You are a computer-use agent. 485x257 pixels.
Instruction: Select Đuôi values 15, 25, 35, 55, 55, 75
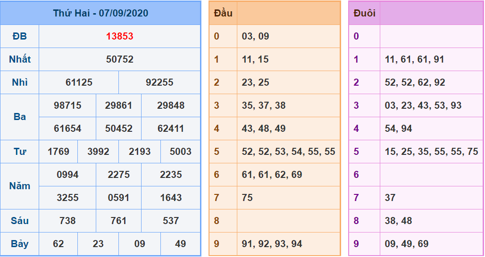(431, 152)
